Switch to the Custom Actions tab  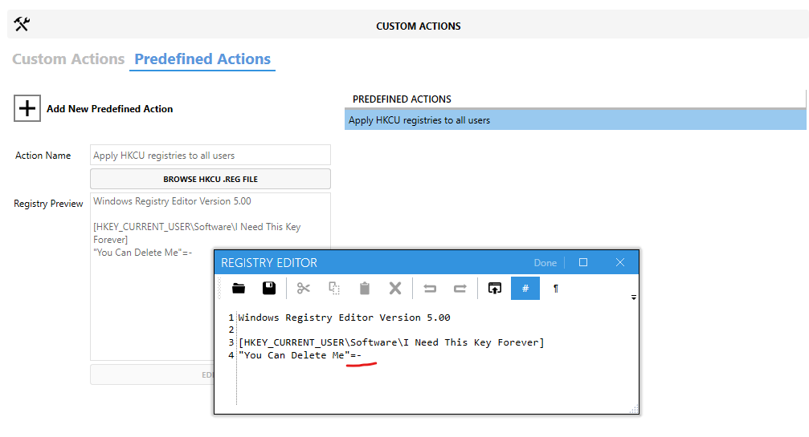68,59
